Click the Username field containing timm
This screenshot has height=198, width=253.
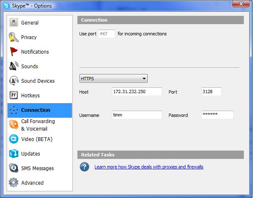[x=137, y=115]
